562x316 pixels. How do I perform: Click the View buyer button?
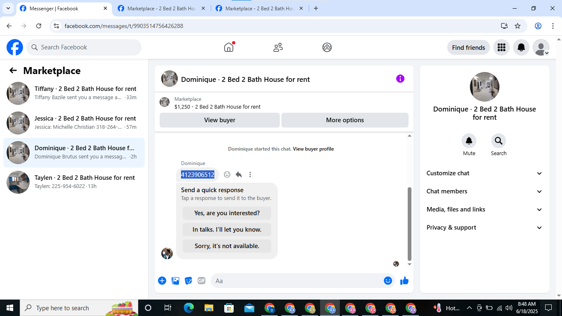(x=220, y=120)
